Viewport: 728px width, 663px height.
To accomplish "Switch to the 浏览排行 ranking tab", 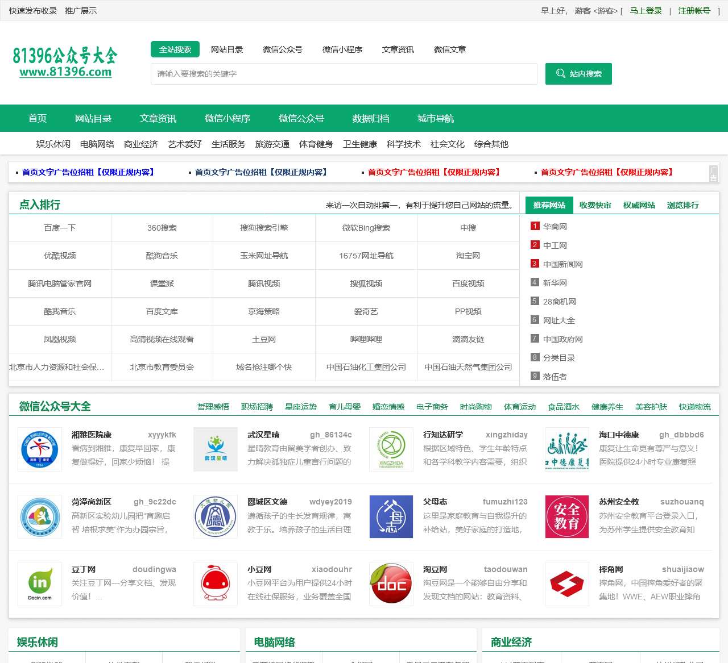I will (683, 205).
